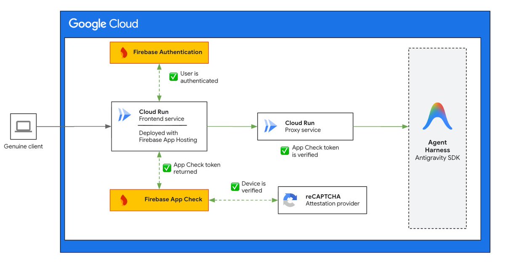Click the "User is authenticated" text
This screenshot has height=263, width=505.
pyautogui.click(x=199, y=77)
